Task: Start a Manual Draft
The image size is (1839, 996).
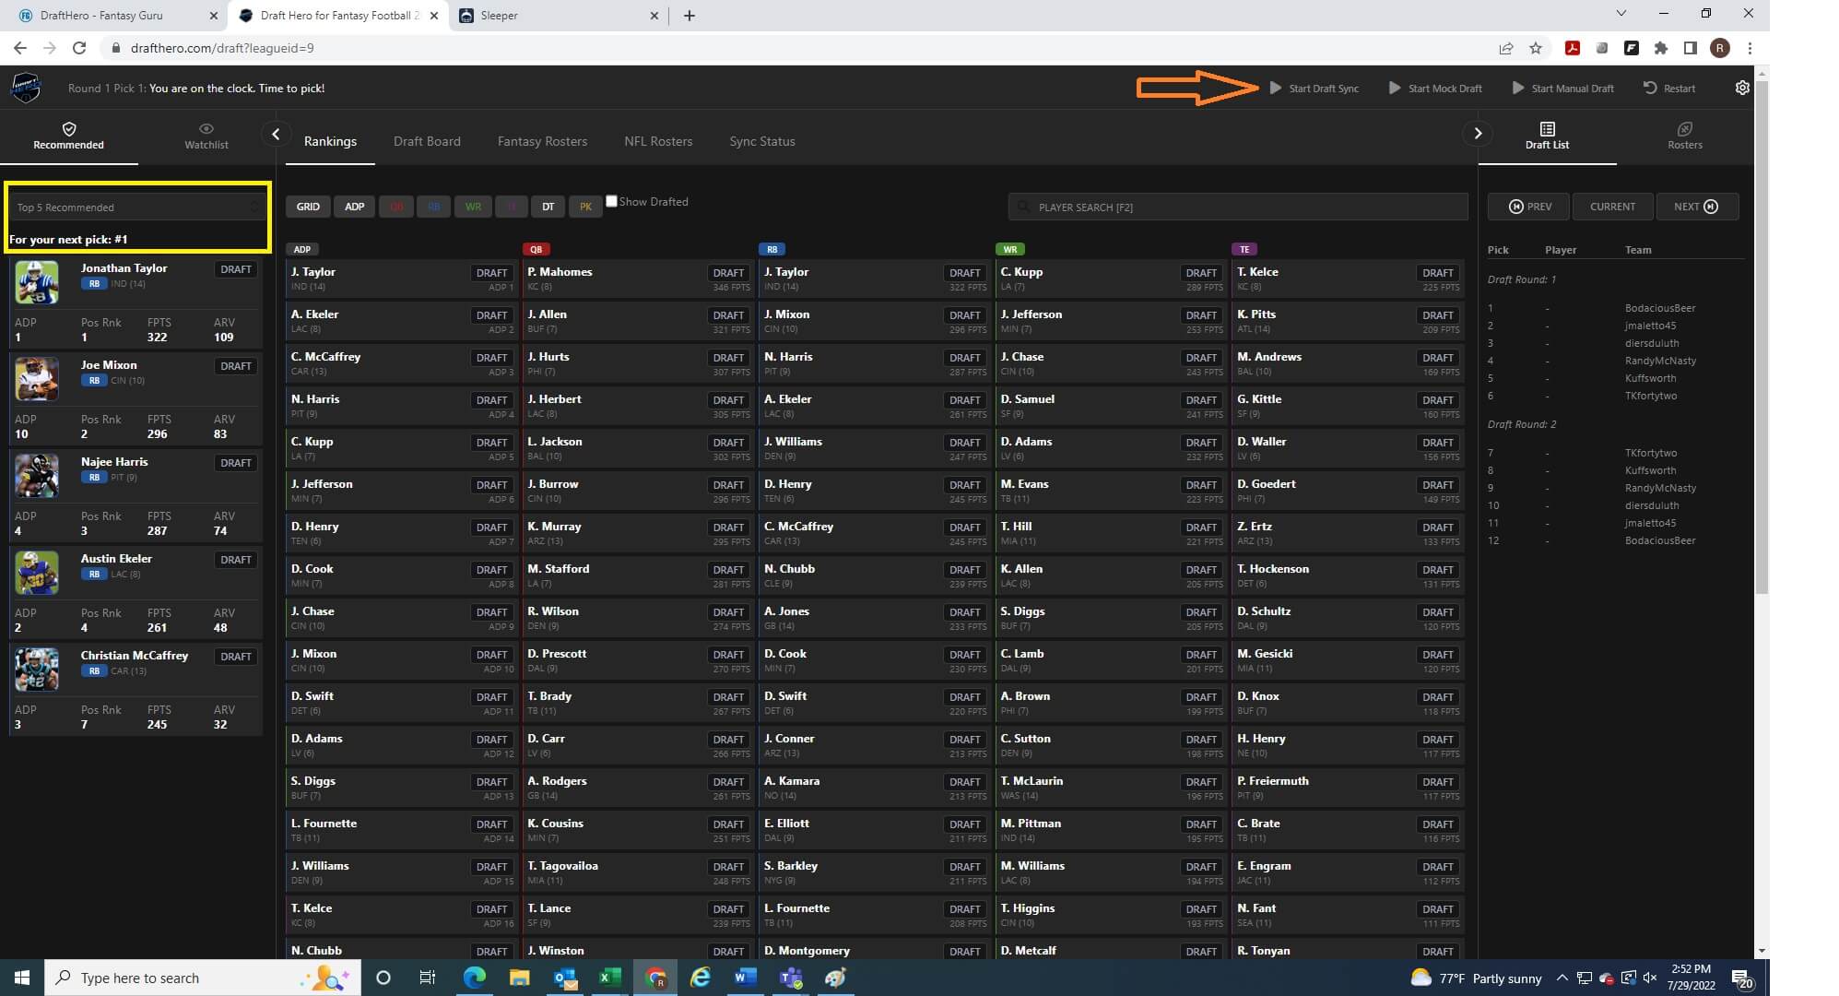Action: [x=1563, y=88]
